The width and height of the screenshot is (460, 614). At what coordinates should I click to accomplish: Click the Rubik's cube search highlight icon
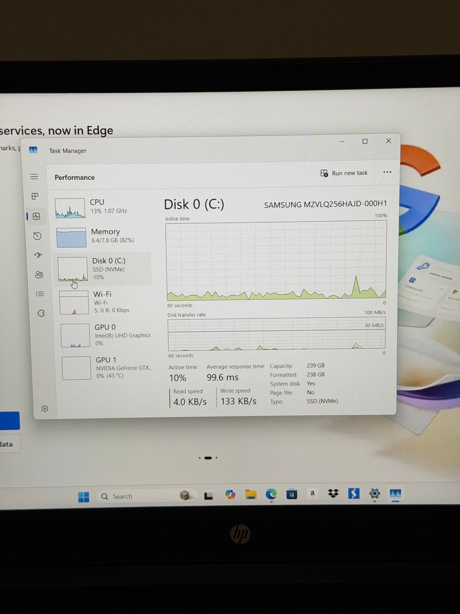pos(185,495)
